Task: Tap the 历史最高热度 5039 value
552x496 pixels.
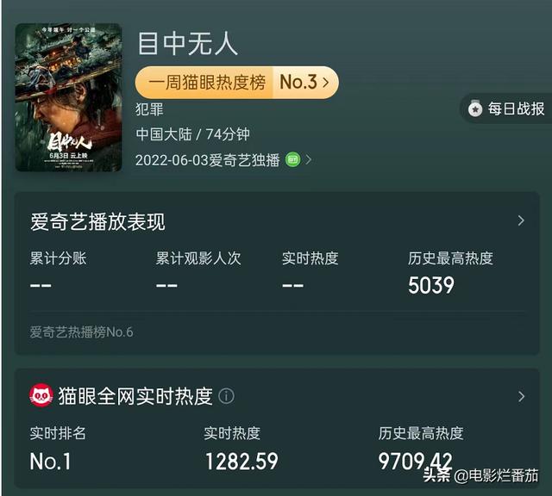Action: click(x=431, y=285)
